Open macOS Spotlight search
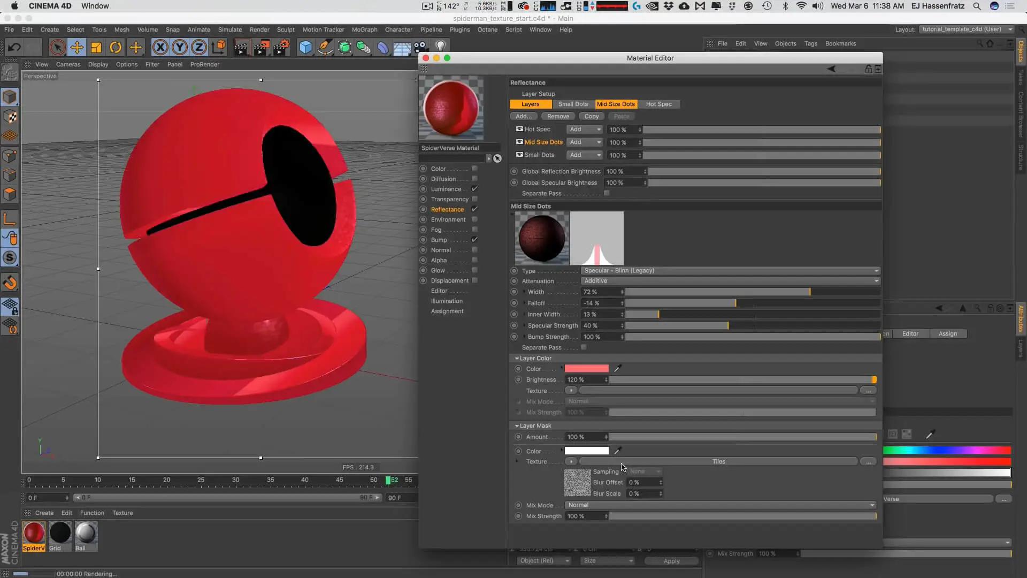1027x578 pixels. pyautogui.click(x=977, y=6)
